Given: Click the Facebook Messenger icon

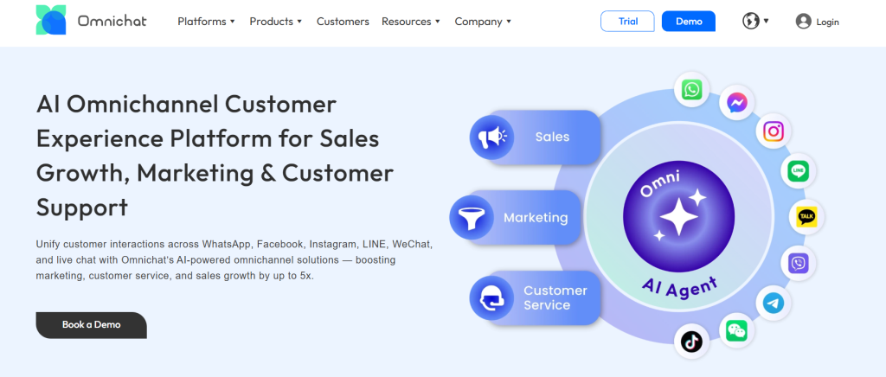Looking at the screenshot, I should [738, 102].
